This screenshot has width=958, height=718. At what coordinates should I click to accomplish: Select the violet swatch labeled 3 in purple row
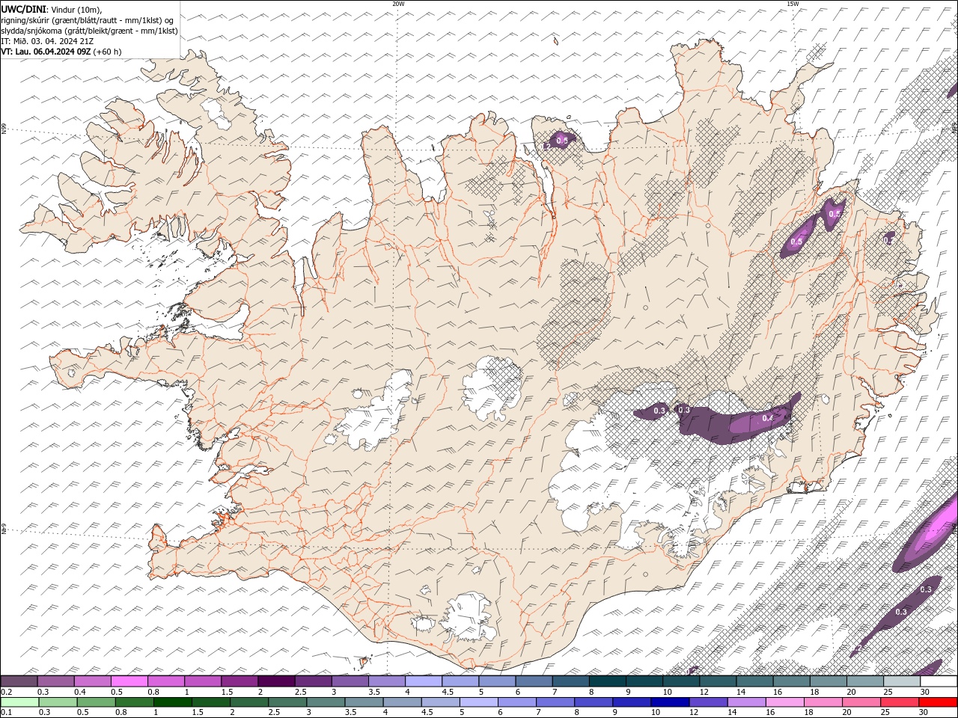click(350, 681)
